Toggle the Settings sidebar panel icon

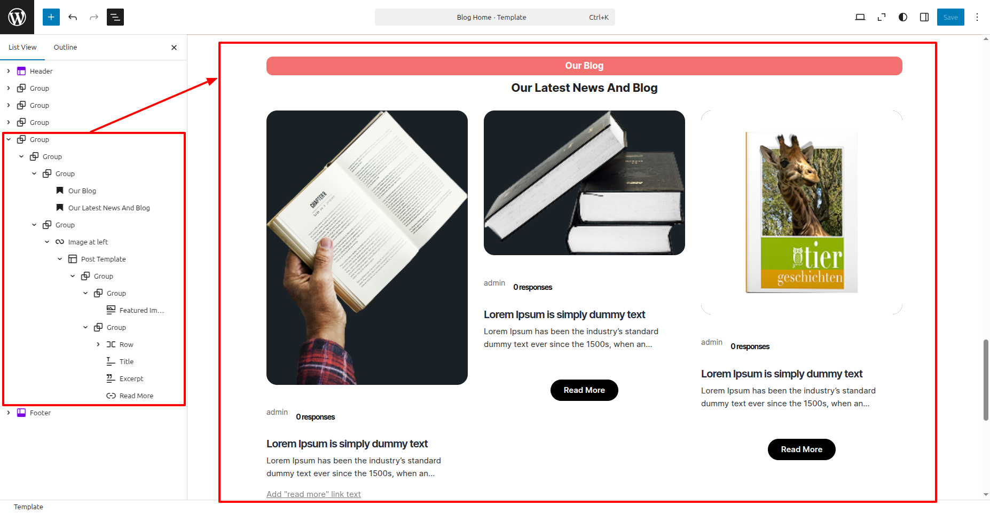pos(924,17)
